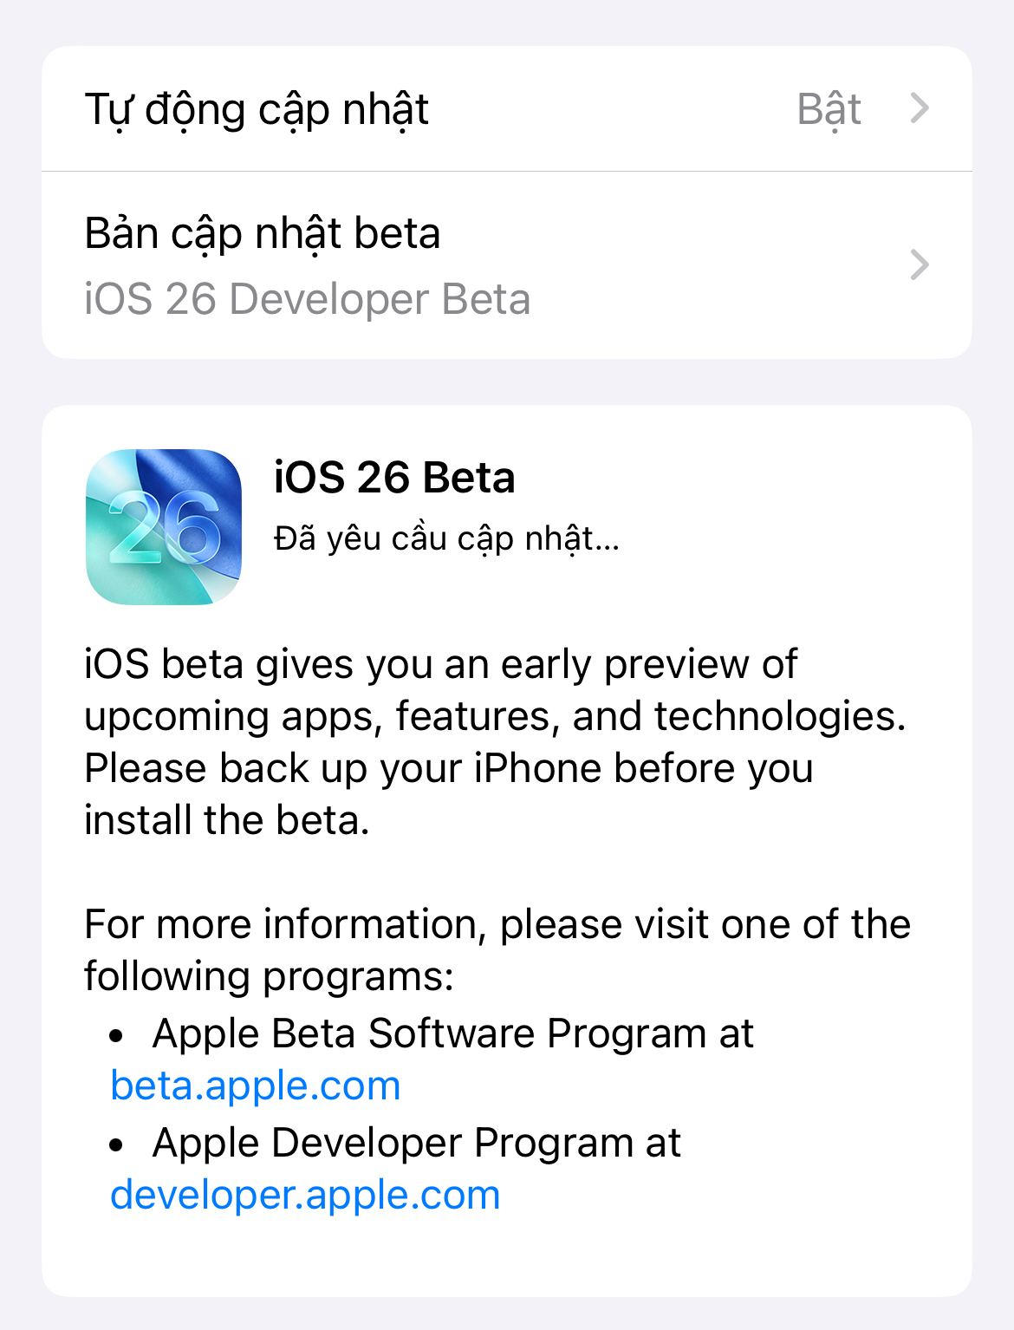Viewport: 1014px width, 1330px height.
Task: Visit the developer.apple.com link
Action: click(x=305, y=1195)
